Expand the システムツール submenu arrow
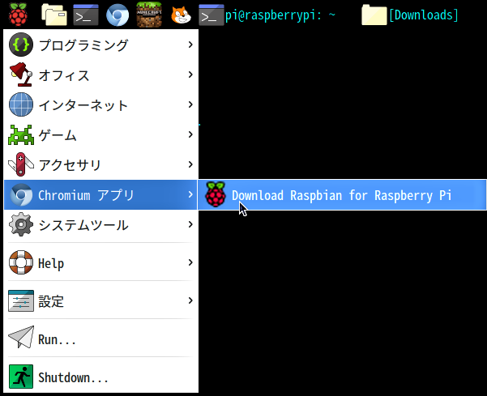This screenshot has height=396, width=487. (190, 224)
